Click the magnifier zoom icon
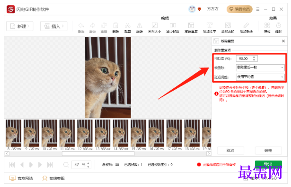The height and width of the screenshot is (187, 291). (66, 165)
